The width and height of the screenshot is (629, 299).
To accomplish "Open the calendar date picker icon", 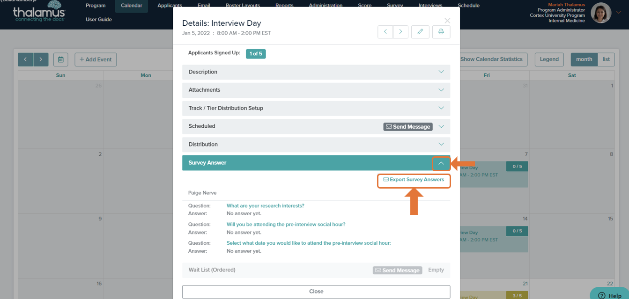I will pyautogui.click(x=61, y=59).
